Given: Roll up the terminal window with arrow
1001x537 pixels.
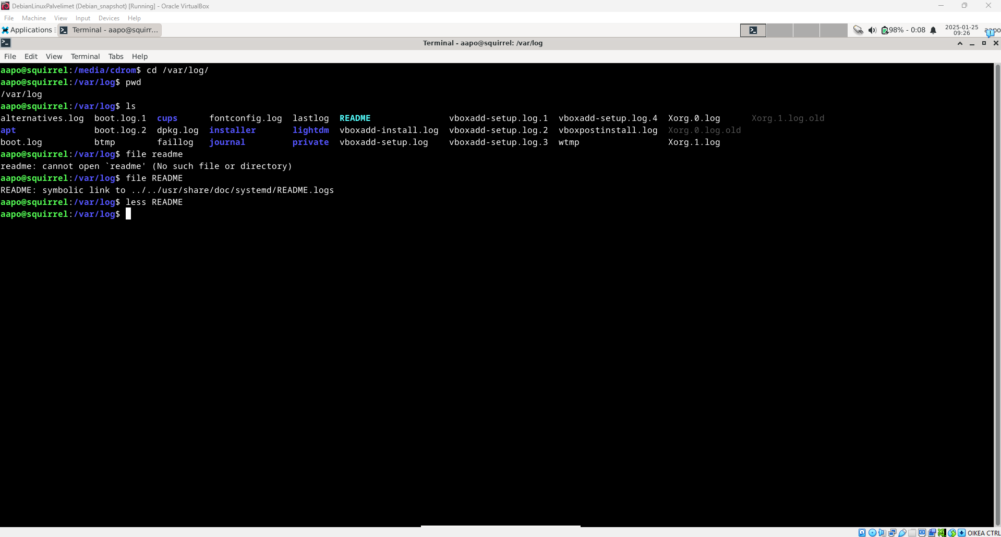Looking at the screenshot, I should click(960, 43).
